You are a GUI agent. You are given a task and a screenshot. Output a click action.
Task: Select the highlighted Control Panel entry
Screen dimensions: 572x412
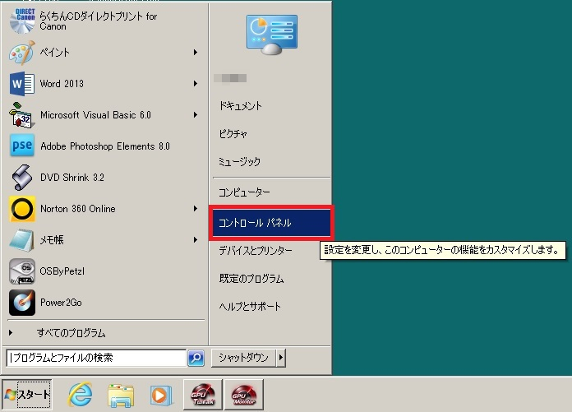tap(270, 223)
